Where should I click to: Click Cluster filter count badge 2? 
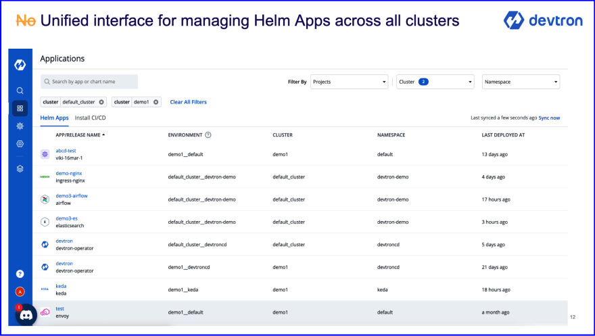coord(423,82)
